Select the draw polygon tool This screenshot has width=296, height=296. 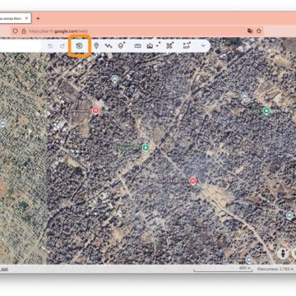[121, 45]
